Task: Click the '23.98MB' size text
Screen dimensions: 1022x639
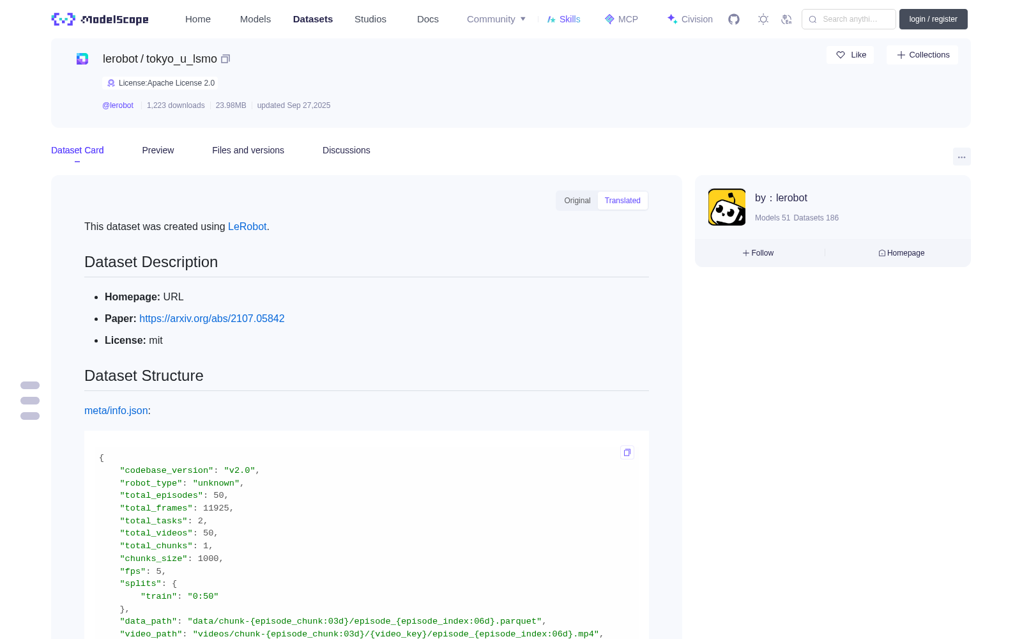Action: click(231, 105)
